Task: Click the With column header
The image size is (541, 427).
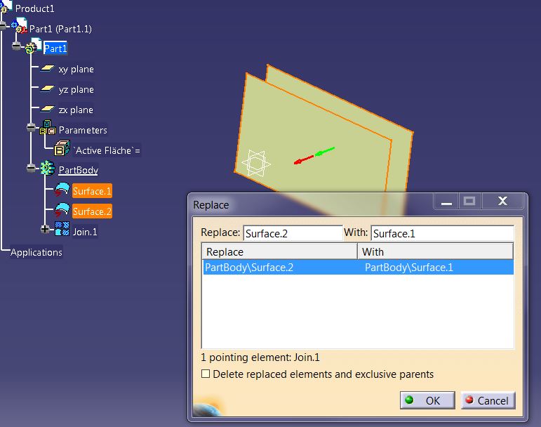Action: [435, 251]
